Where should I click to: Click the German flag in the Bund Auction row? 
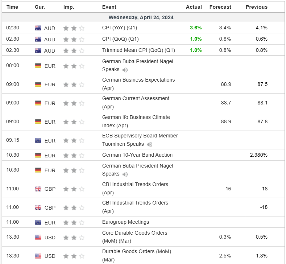(x=38, y=156)
